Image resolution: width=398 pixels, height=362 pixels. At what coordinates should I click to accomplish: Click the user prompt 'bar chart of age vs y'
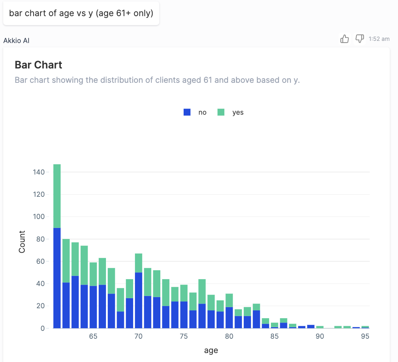81,13
